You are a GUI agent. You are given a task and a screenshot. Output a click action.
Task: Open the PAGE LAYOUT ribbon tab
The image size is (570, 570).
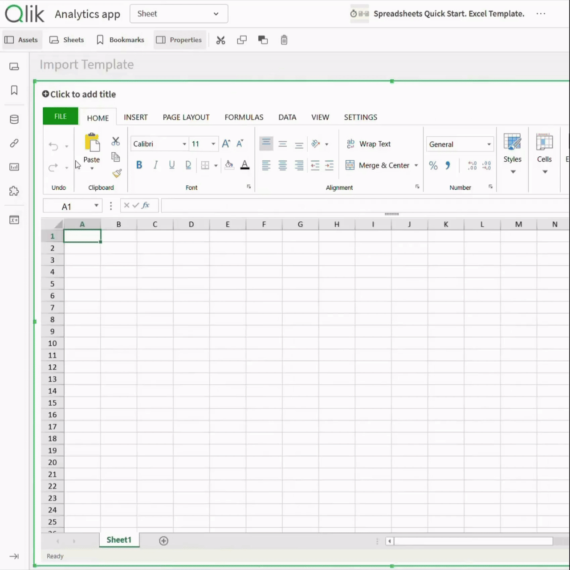(186, 117)
